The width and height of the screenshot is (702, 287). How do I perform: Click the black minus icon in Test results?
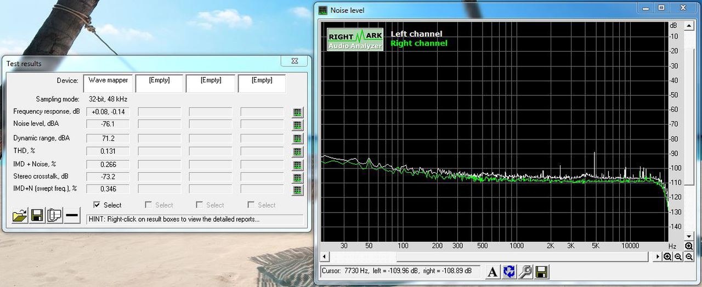click(x=72, y=216)
